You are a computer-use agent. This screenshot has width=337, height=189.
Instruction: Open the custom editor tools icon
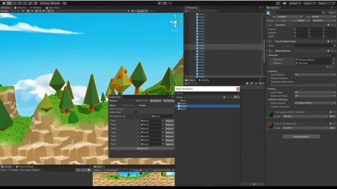(x=36, y=3)
